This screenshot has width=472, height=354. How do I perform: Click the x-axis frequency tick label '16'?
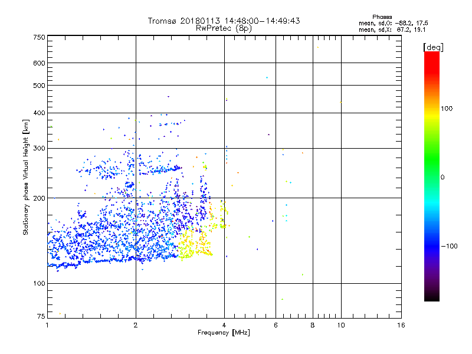coord(401,325)
